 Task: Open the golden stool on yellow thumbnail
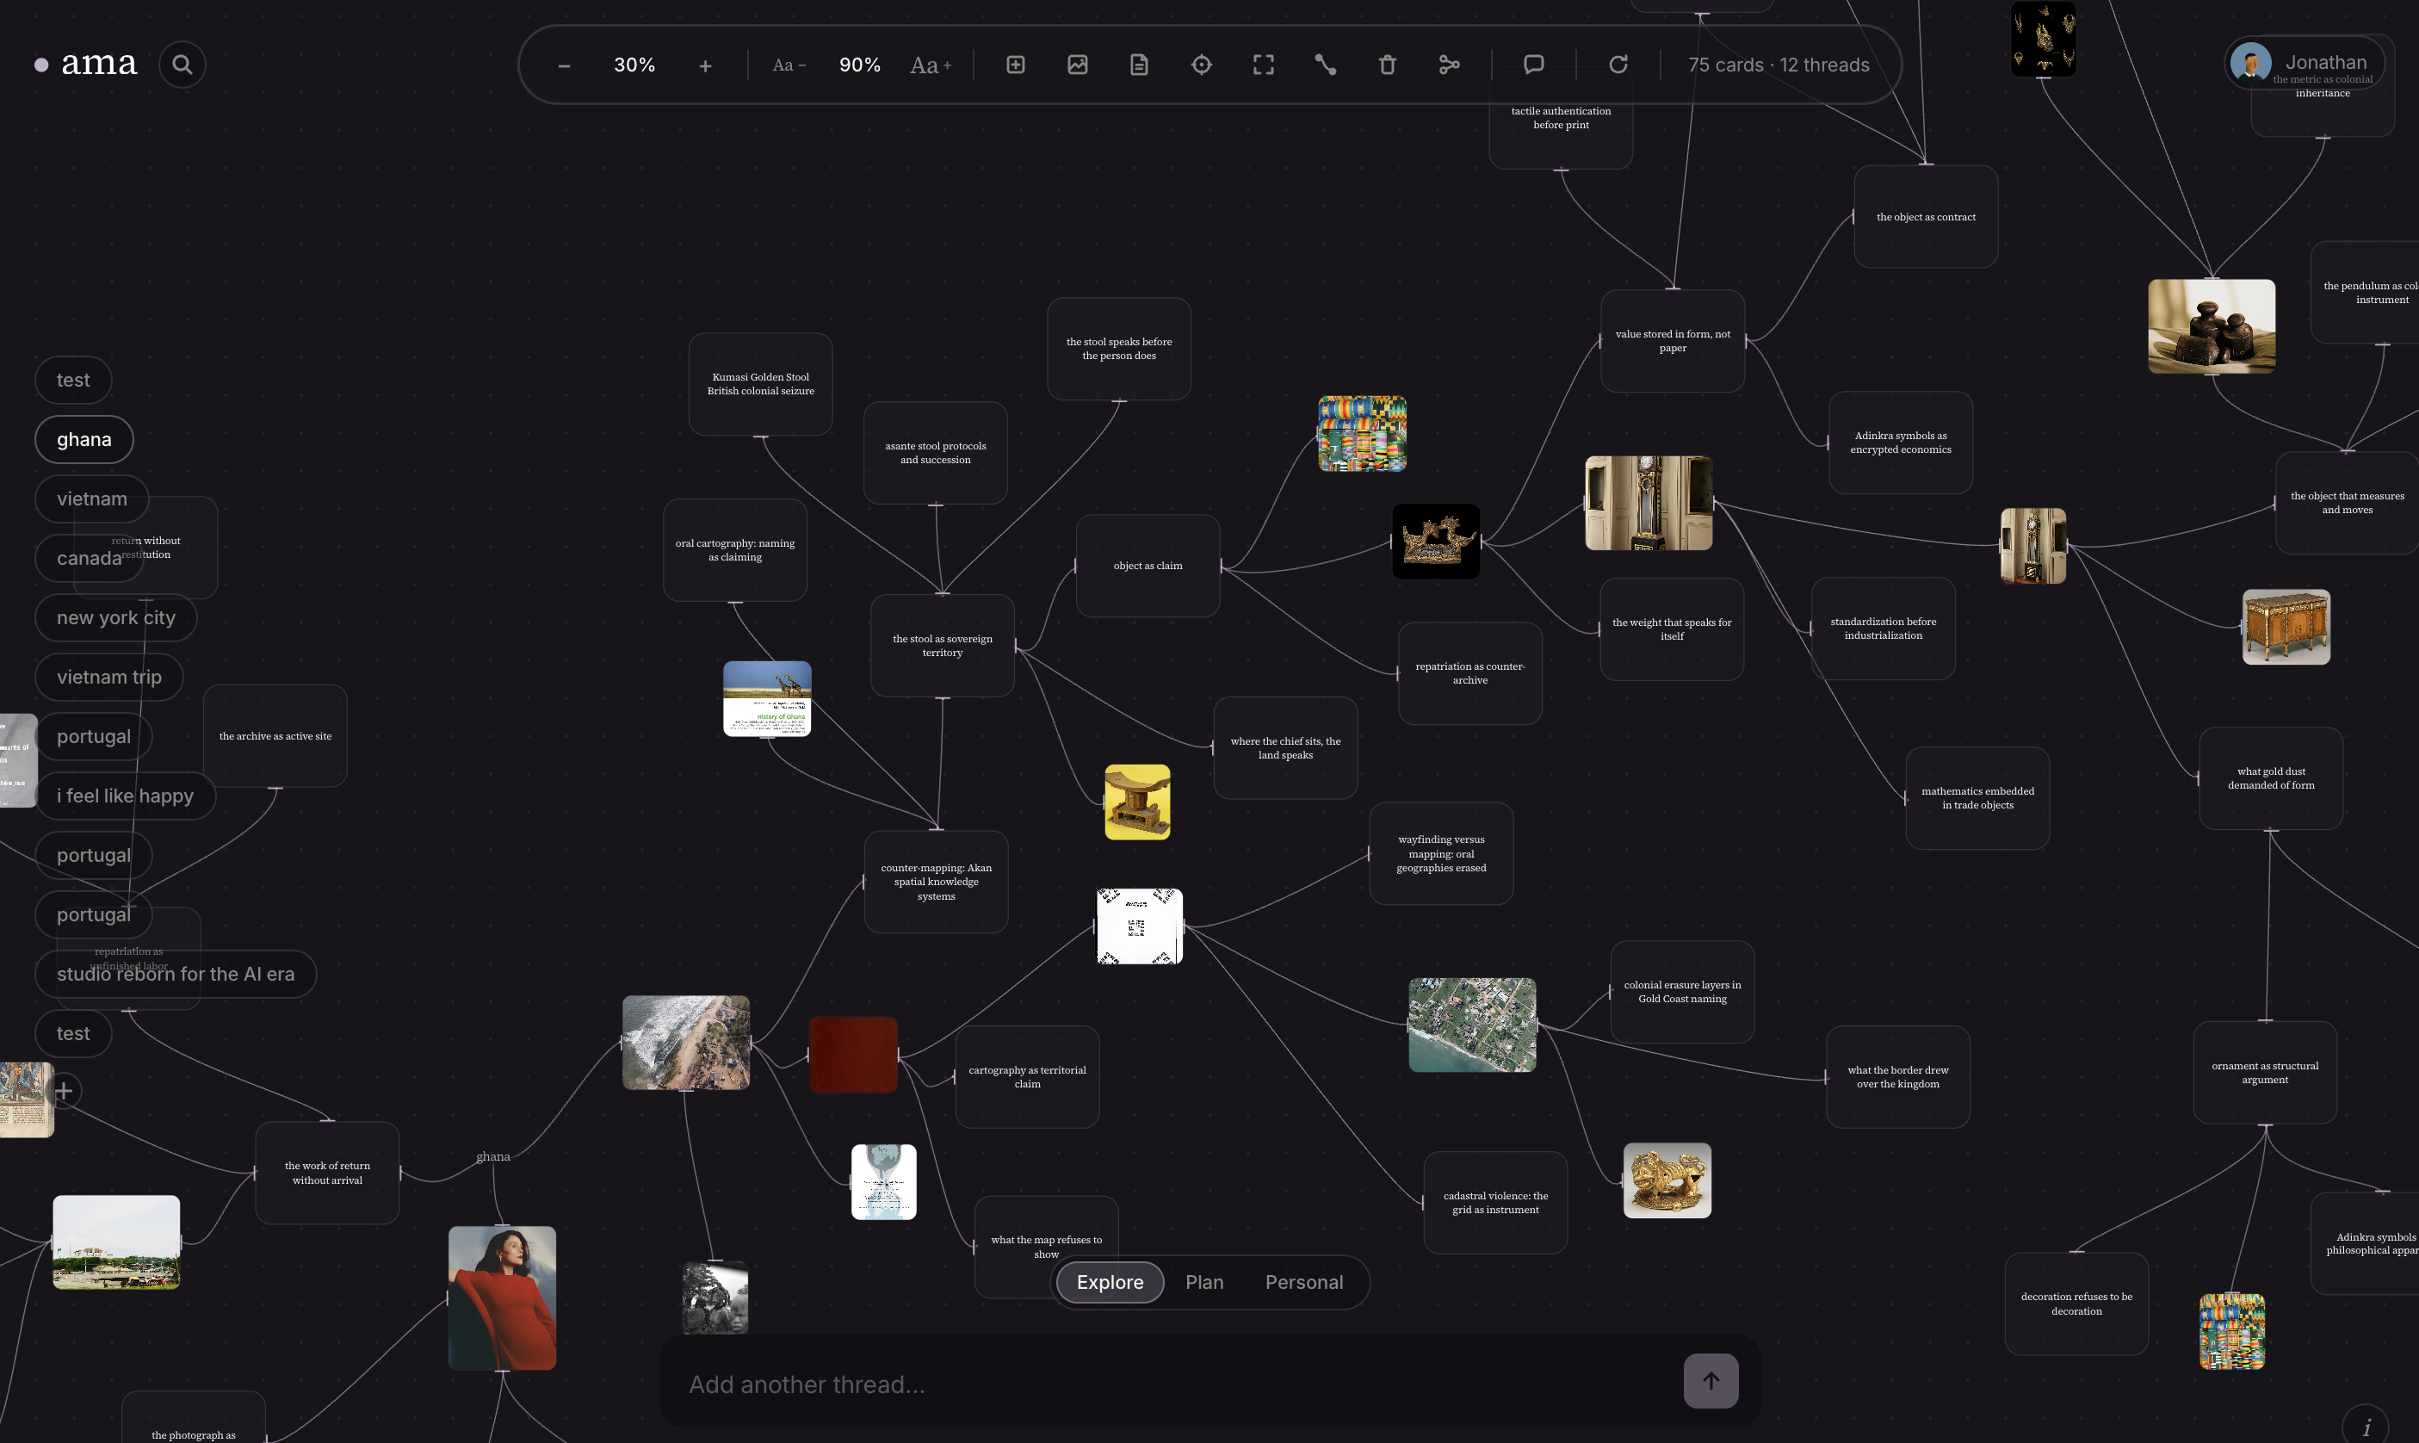click(1137, 802)
